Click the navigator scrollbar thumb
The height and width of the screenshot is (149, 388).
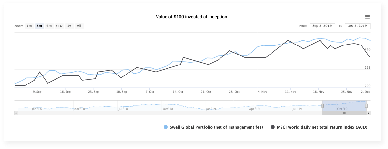point(344,113)
